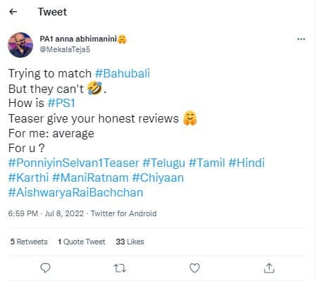Open the #PS1 hashtag link
Image resolution: width=316 pixels, height=281 pixels.
(61, 103)
